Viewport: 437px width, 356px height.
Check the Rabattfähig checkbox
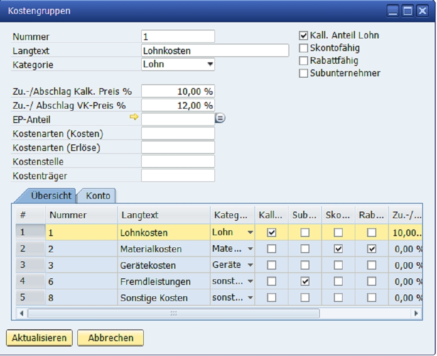click(x=303, y=61)
